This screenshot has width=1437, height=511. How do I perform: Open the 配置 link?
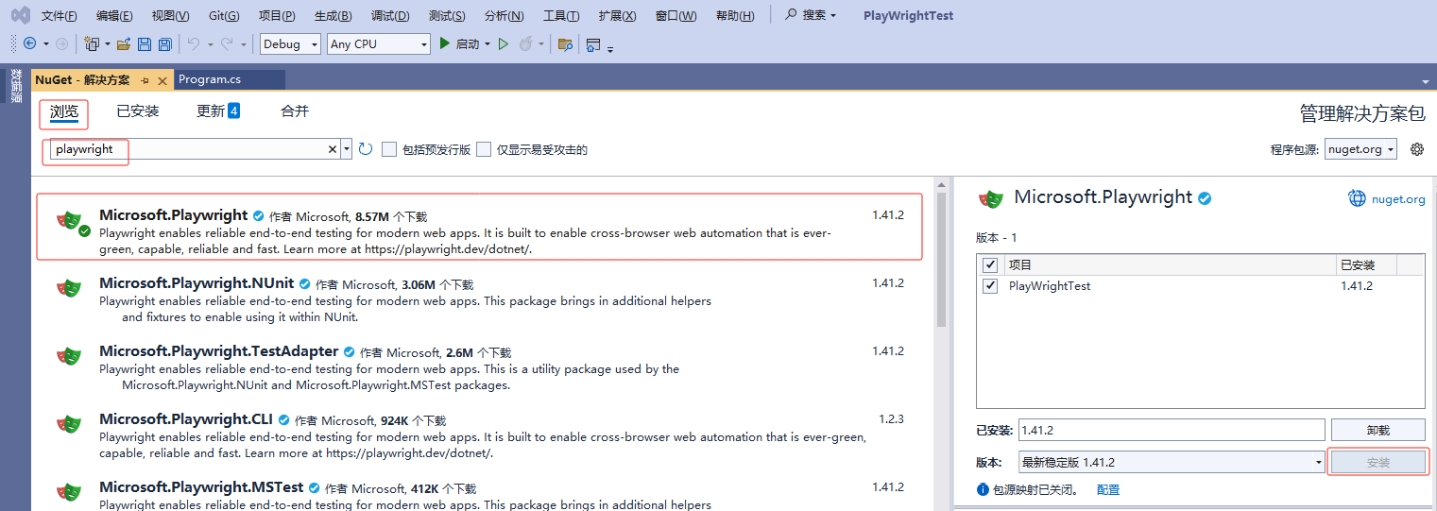(x=1108, y=490)
